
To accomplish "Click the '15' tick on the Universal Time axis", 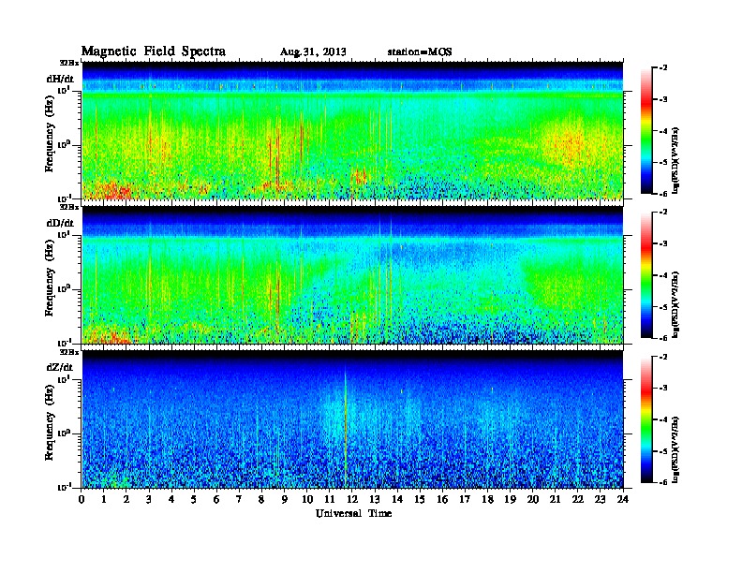I will pos(420,499).
